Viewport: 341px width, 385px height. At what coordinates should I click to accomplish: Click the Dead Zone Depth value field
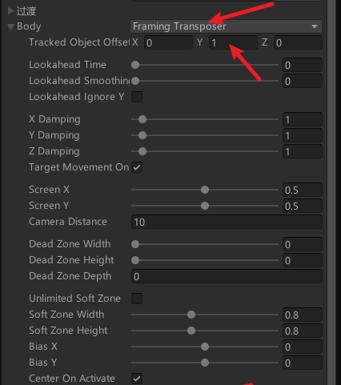(x=227, y=276)
